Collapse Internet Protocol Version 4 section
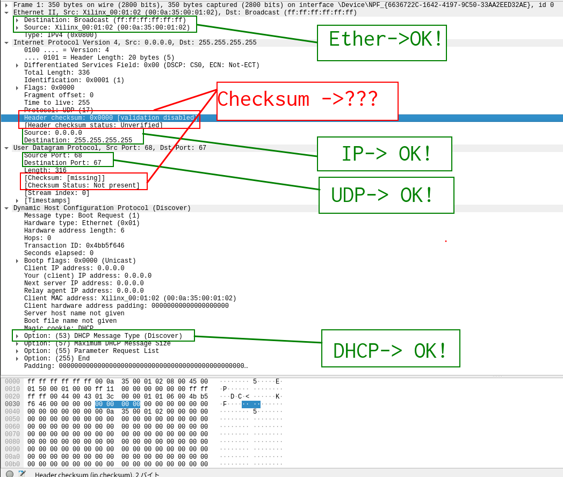The height and width of the screenshot is (477, 563). click(5, 42)
